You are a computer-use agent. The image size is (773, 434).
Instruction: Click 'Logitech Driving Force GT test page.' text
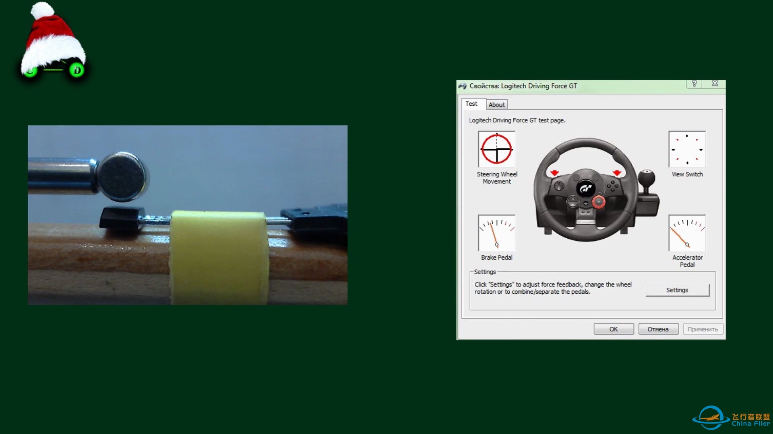pos(517,120)
